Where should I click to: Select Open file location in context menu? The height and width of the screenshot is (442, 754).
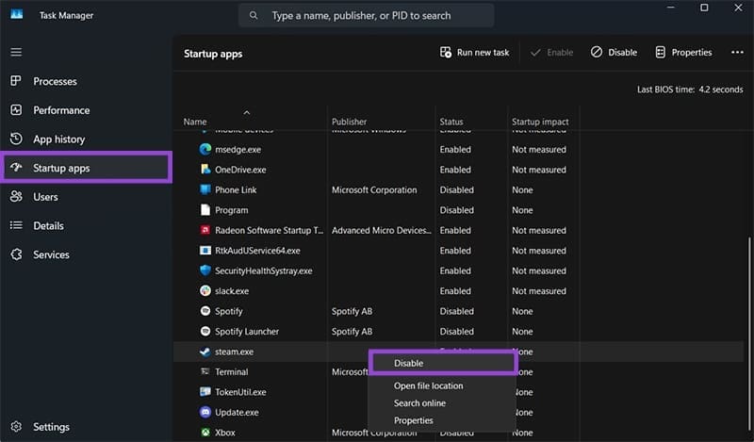pyautogui.click(x=428, y=385)
